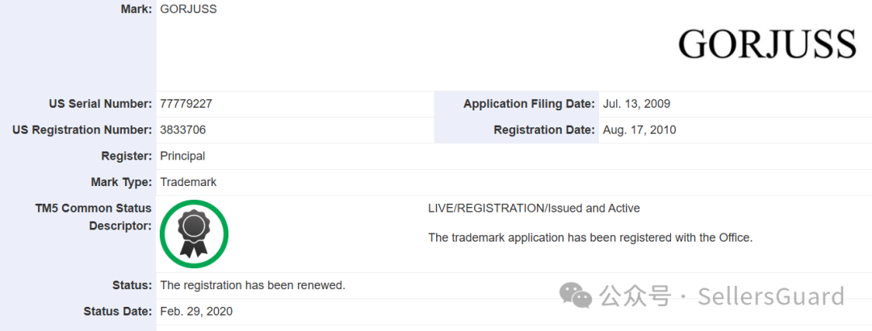The height and width of the screenshot is (331, 872).
Task: Click the date Aug. 17, 2010
Action: click(x=639, y=130)
